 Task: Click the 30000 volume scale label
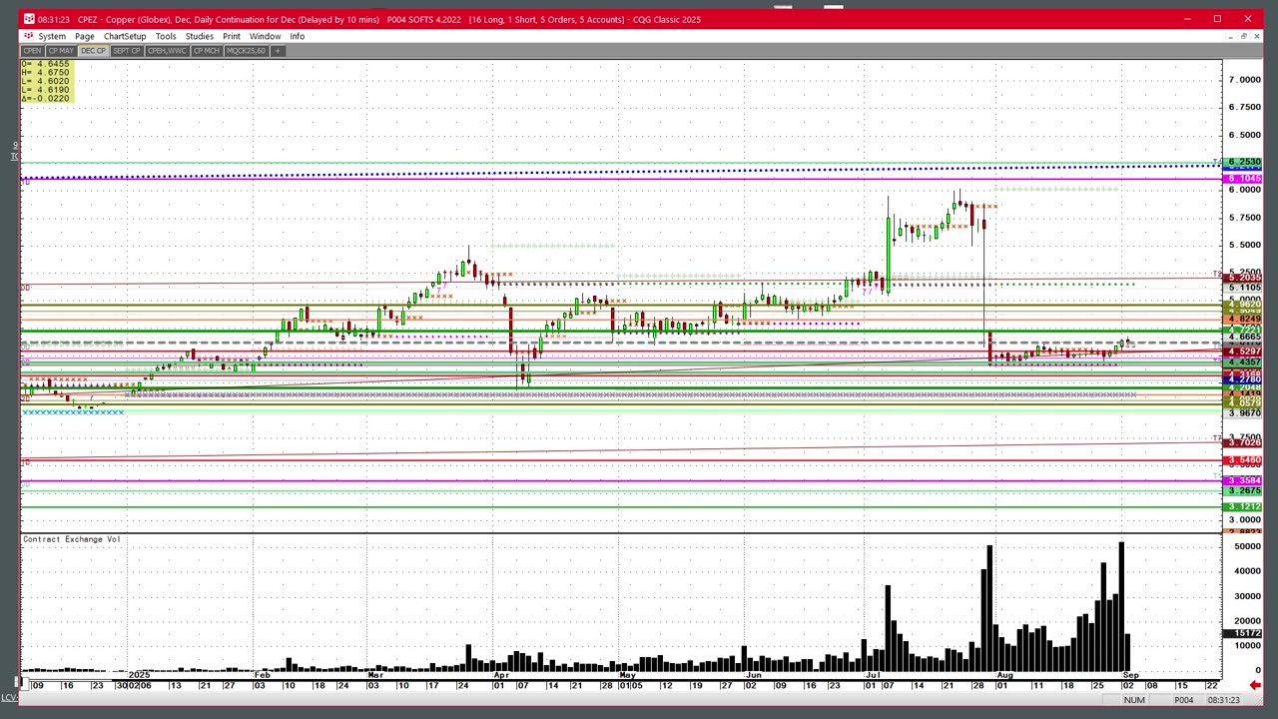[x=1247, y=596]
